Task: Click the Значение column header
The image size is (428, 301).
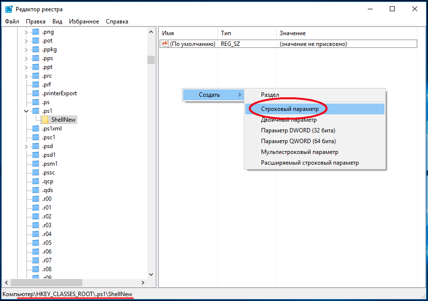Action: (292, 33)
